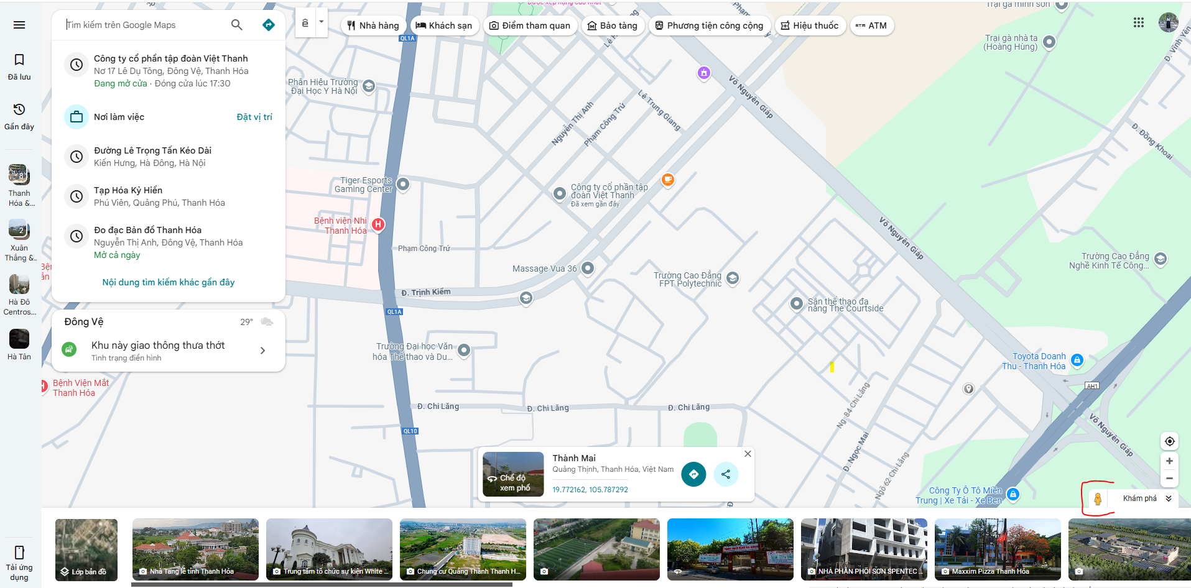Click the green traffic car icon
The width and height of the screenshot is (1191, 588).
tap(70, 350)
